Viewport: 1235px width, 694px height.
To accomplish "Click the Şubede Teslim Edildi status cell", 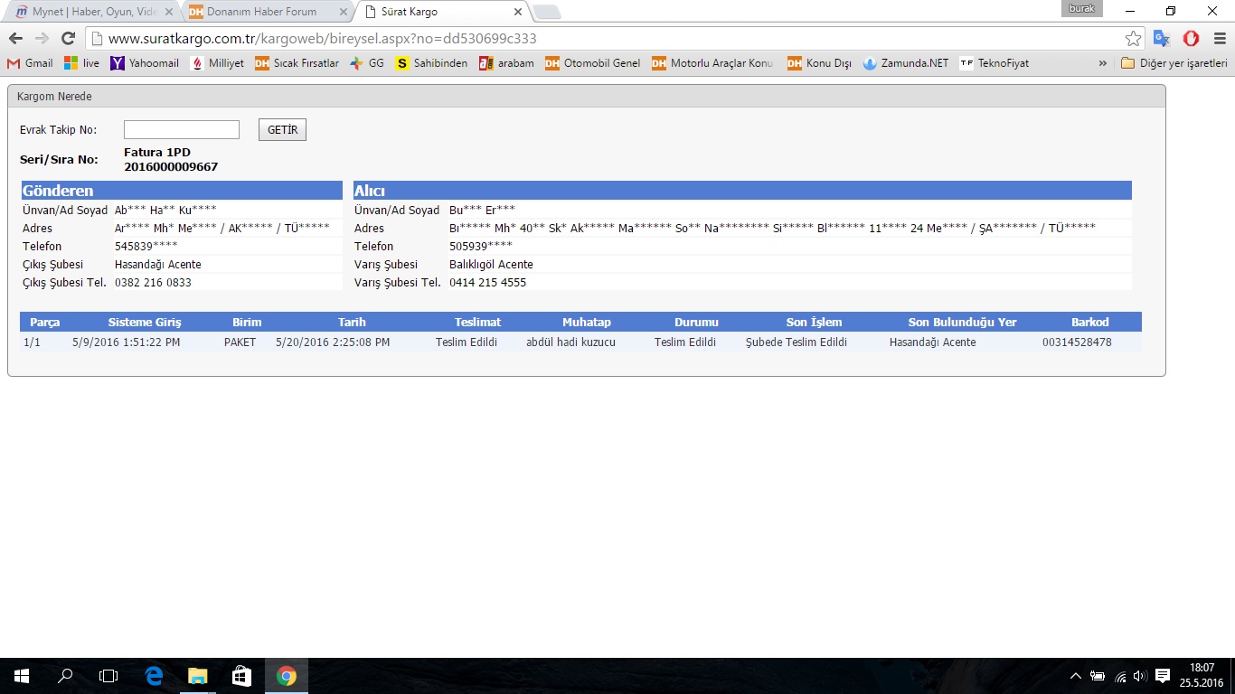I will pyautogui.click(x=797, y=342).
